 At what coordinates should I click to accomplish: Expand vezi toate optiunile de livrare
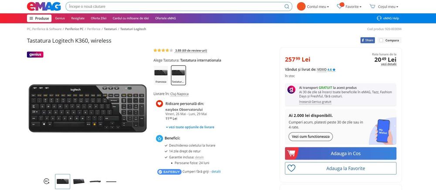[190, 127]
